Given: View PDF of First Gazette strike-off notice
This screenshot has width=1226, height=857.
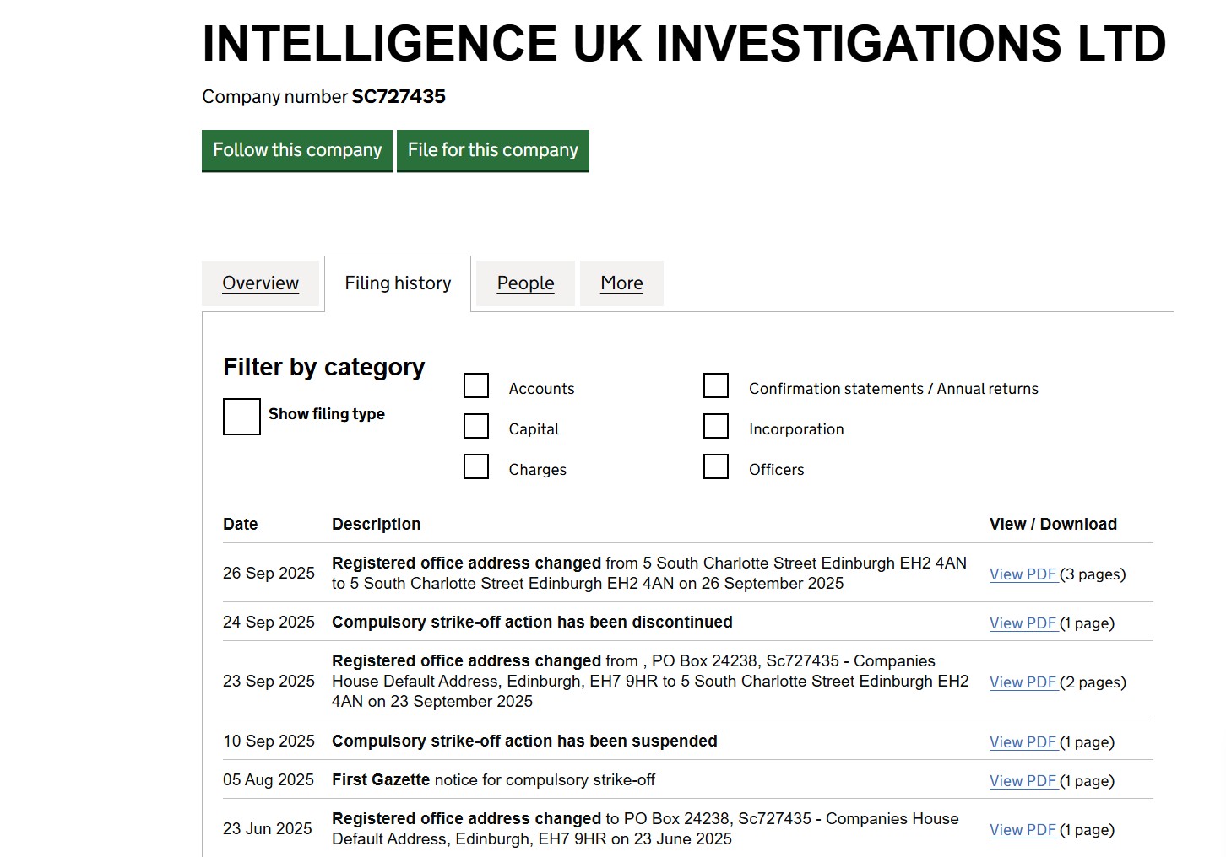Looking at the screenshot, I should (x=1023, y=781).
